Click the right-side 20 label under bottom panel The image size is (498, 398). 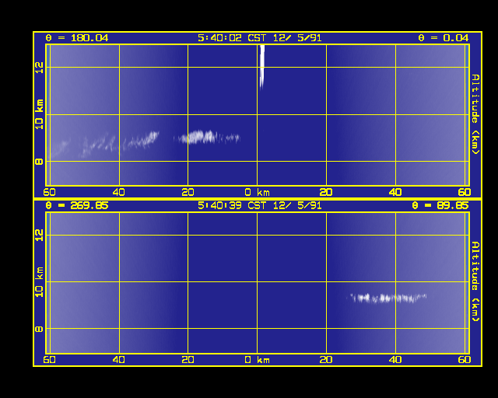click(326, 360)
